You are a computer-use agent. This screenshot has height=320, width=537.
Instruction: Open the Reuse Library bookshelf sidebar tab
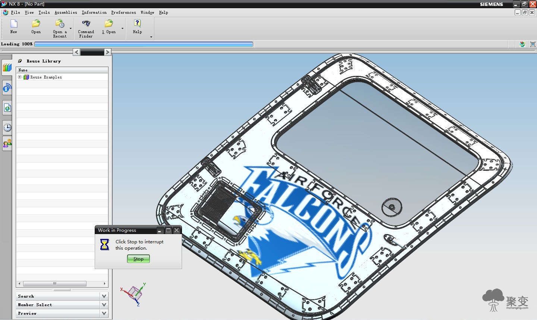(x=7, y=67)
